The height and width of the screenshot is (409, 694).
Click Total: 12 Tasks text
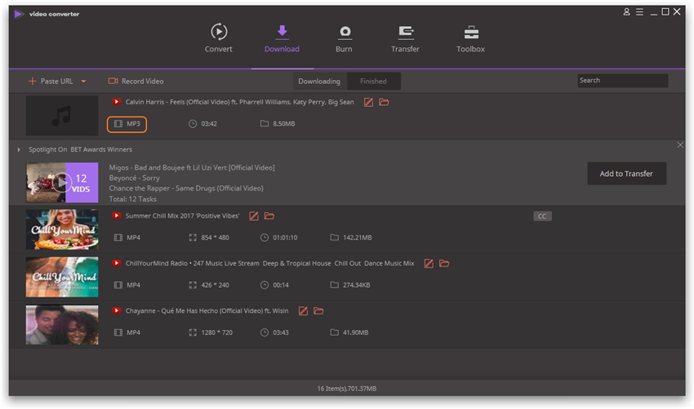click(x=133, y=199)
